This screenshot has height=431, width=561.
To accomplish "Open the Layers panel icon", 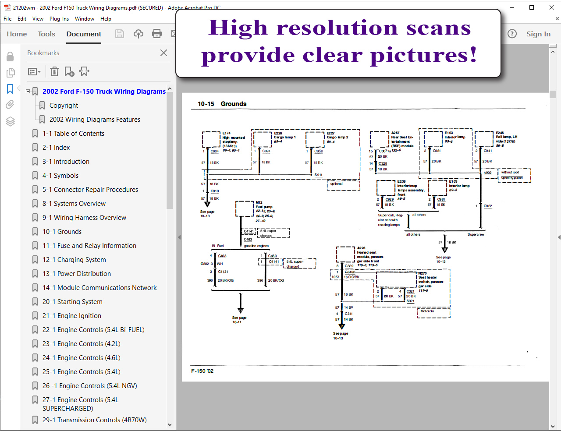I will [10, 121].
